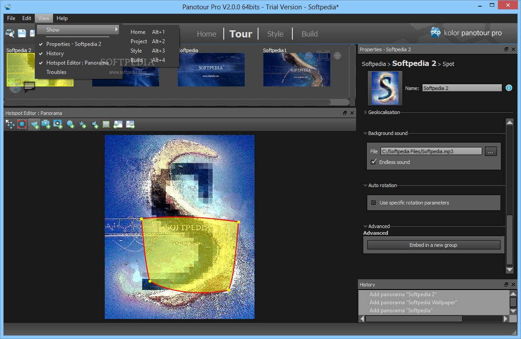Expand the Geolocalisation section
Viewport: 521px width, 339px height.
point(365,112)
